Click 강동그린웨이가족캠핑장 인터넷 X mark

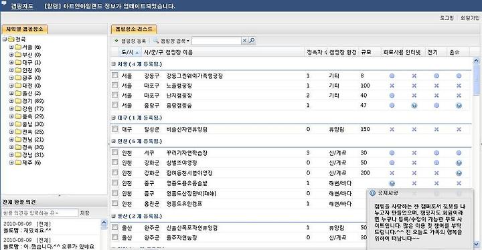click(x=414, y=76)
